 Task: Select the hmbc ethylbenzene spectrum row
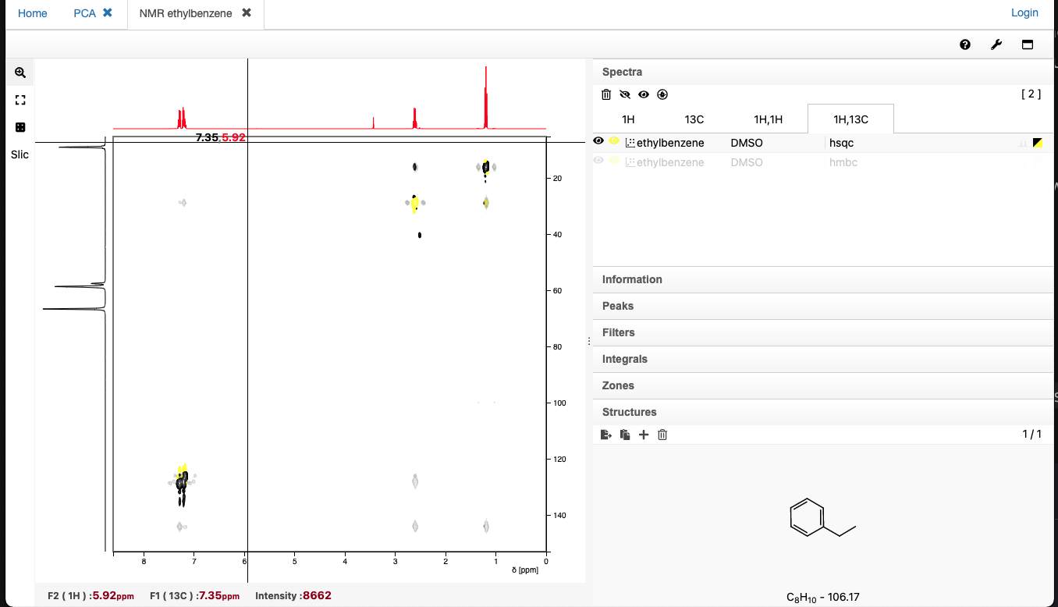pyautogui.click(x=823, y=162)
